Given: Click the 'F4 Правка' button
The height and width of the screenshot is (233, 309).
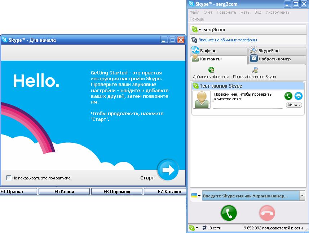Looking at the screenshot, I should click(18, 192).
